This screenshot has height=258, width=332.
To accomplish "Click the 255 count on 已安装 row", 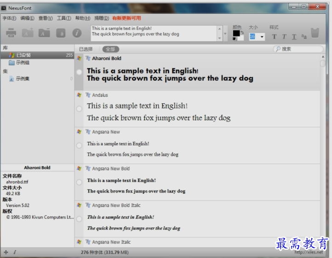I will tap(69, 55).
